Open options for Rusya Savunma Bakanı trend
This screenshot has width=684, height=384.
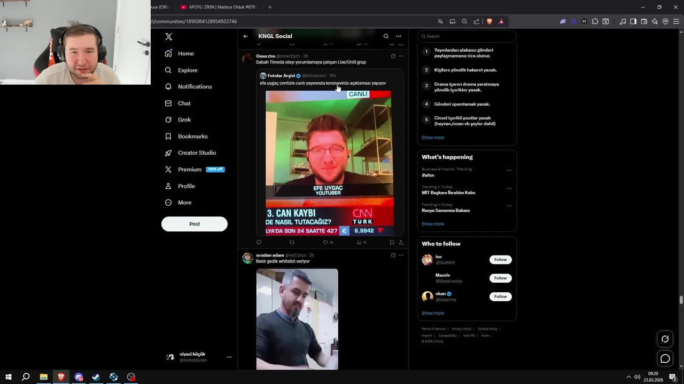[x=509, y=206]
